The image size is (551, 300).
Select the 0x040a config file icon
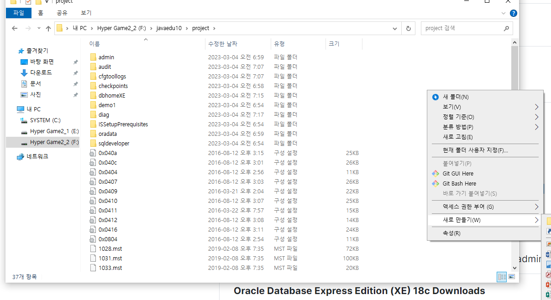(93, 153)
